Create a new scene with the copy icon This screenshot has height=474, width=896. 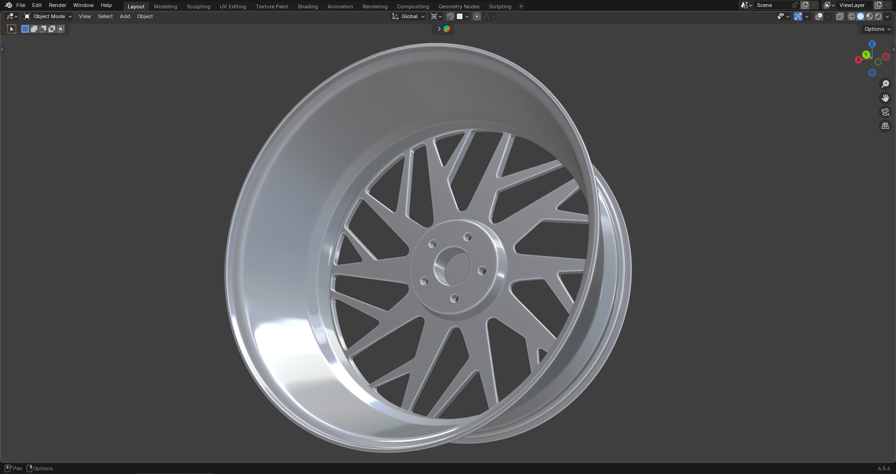(x=805, y=5)
